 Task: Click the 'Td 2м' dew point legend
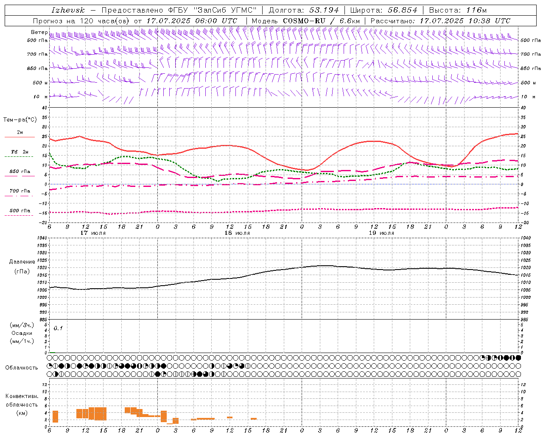point(20,152)
